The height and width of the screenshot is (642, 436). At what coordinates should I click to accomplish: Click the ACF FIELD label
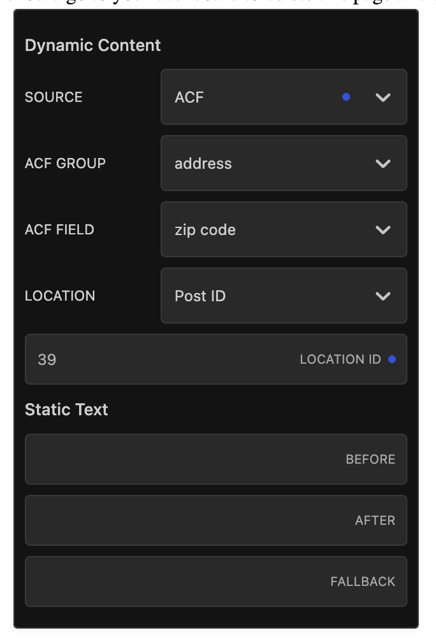point(59,230)
